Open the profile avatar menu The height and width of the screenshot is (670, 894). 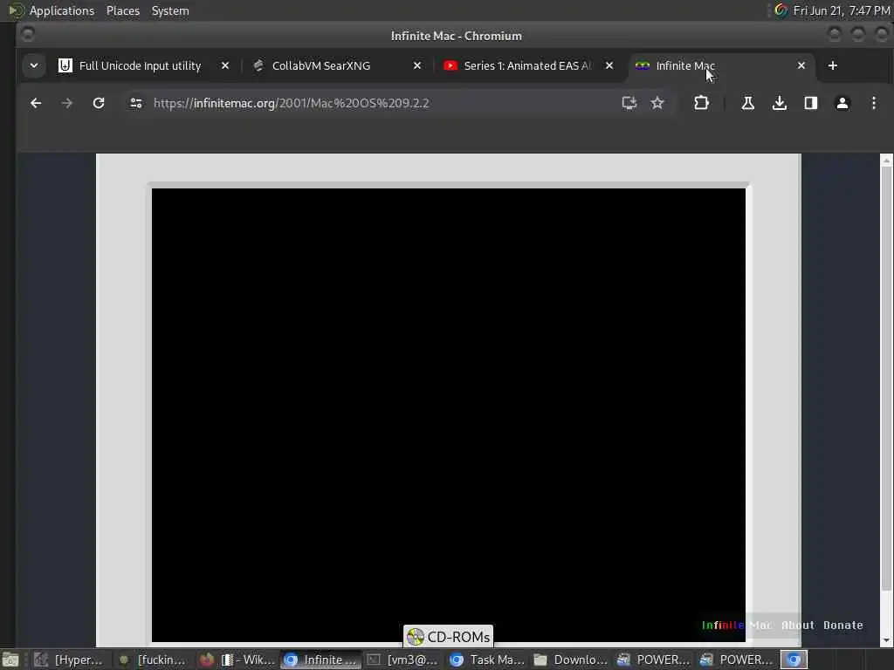(842, 103)
